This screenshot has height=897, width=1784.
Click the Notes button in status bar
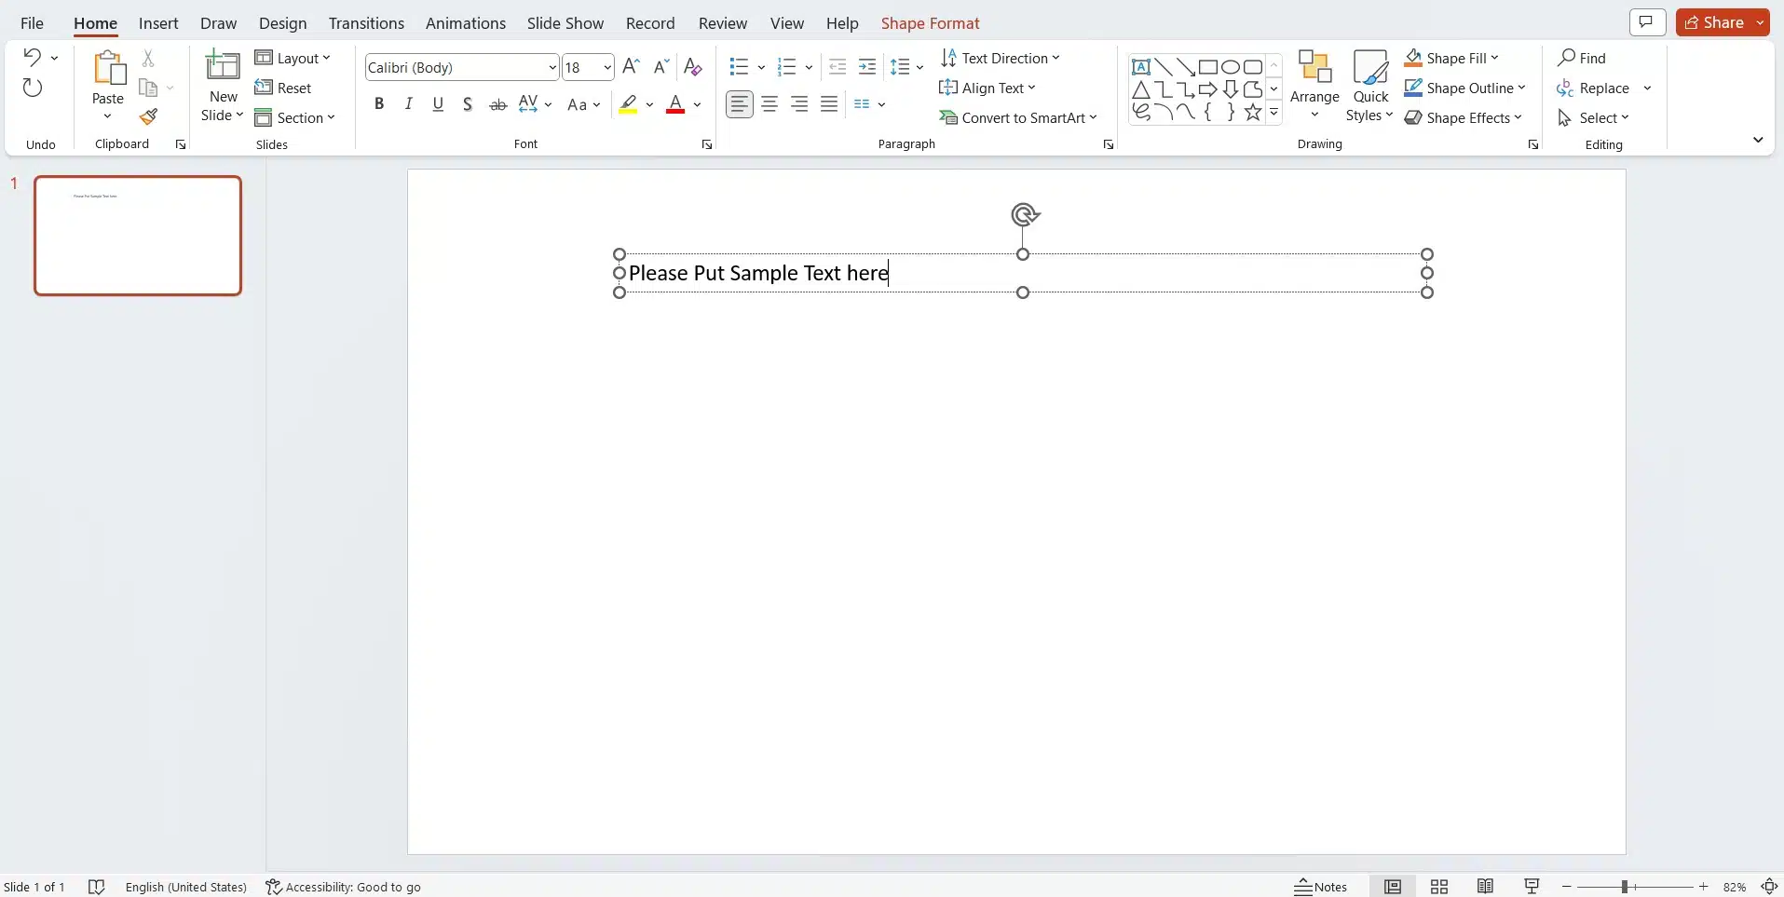click(1321, 887)
